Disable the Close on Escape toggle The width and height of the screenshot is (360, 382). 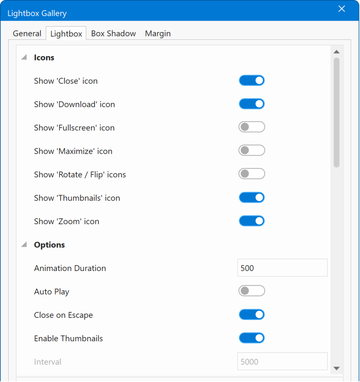pos(252,315)
